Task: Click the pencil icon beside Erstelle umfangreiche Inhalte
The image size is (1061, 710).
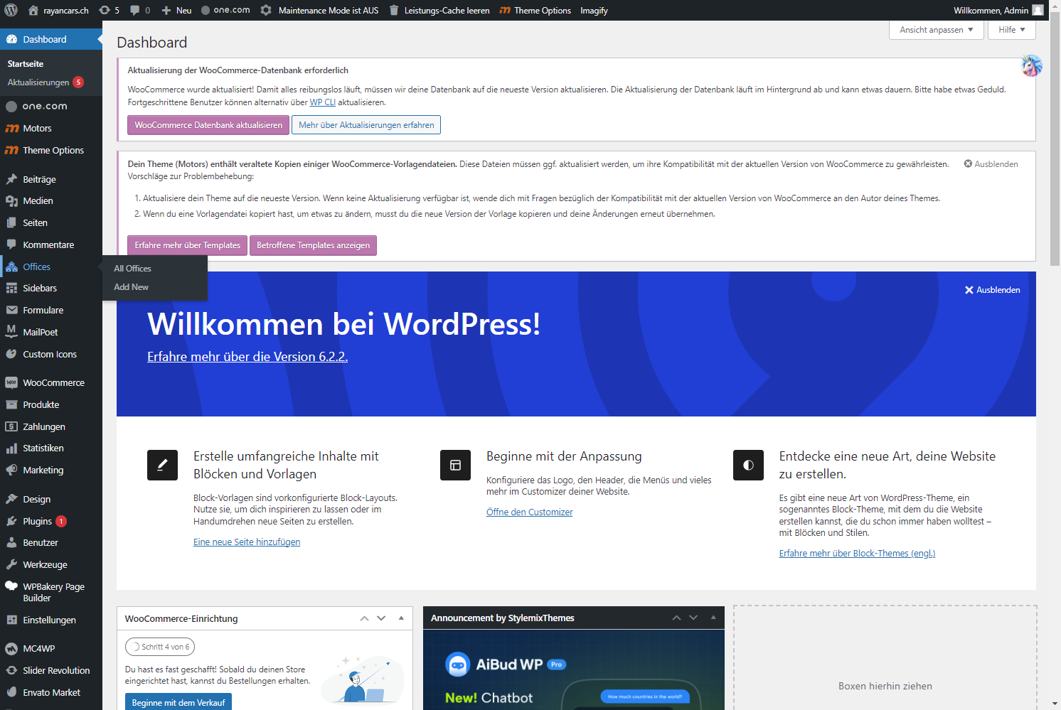Action: pyautogui.click(x=162, y=465)
